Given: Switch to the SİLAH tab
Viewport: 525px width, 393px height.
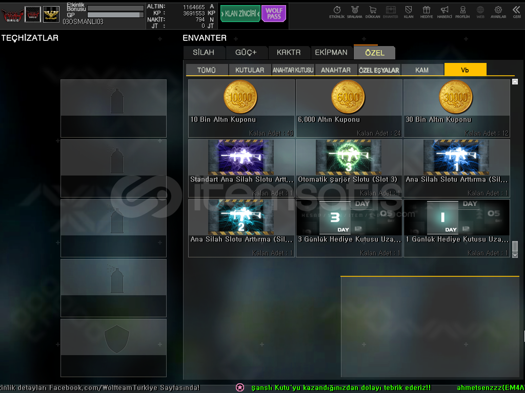Looking at the screenshot, I should coord(204,53).
